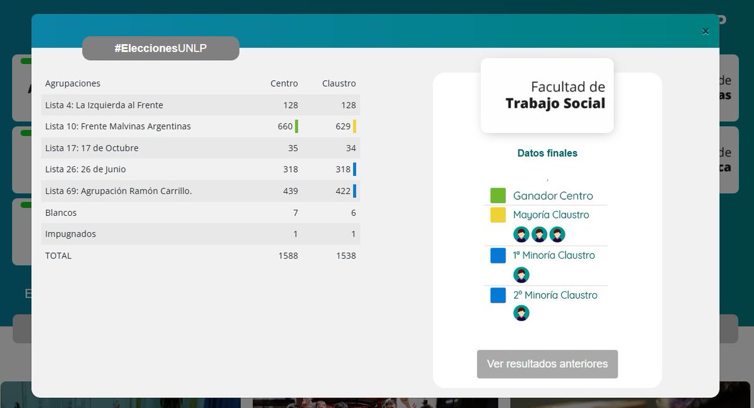The width and height of the screenshot is (754, 408).
Task: Select the yellow Mayoría Claustro swatch
Action: [498, 215]
